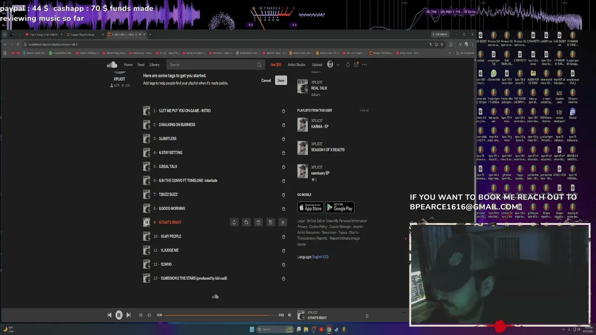Image resolution: width=596 pixels, height=335 pixels.
Task: Seek within the orange playback progress bar
Action: [x=220, y=315]
